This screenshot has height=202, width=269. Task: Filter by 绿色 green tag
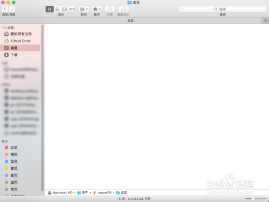[20, 182]
